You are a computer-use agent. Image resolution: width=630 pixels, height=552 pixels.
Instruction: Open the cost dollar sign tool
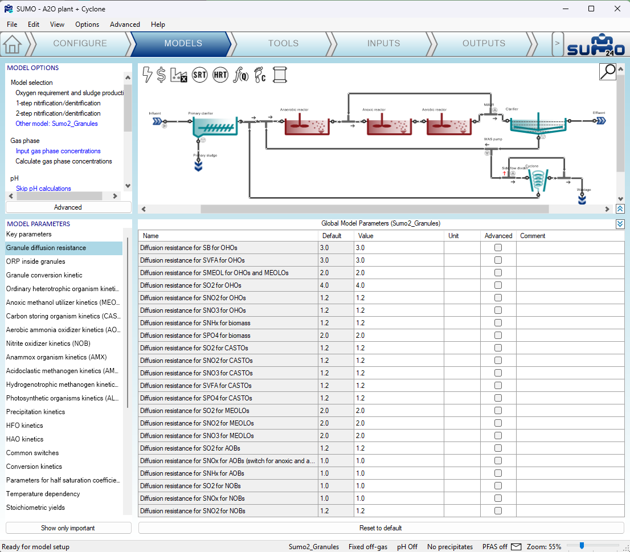(x=161, y=75)
